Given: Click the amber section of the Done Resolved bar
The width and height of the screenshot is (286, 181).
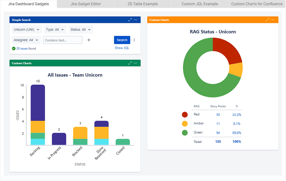Looking at the screenshot, I should 101,133.
